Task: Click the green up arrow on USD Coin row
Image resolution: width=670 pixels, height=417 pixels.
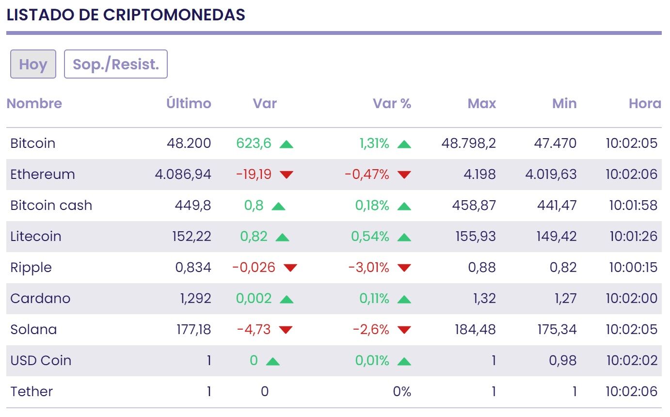Action: point(273,360)
